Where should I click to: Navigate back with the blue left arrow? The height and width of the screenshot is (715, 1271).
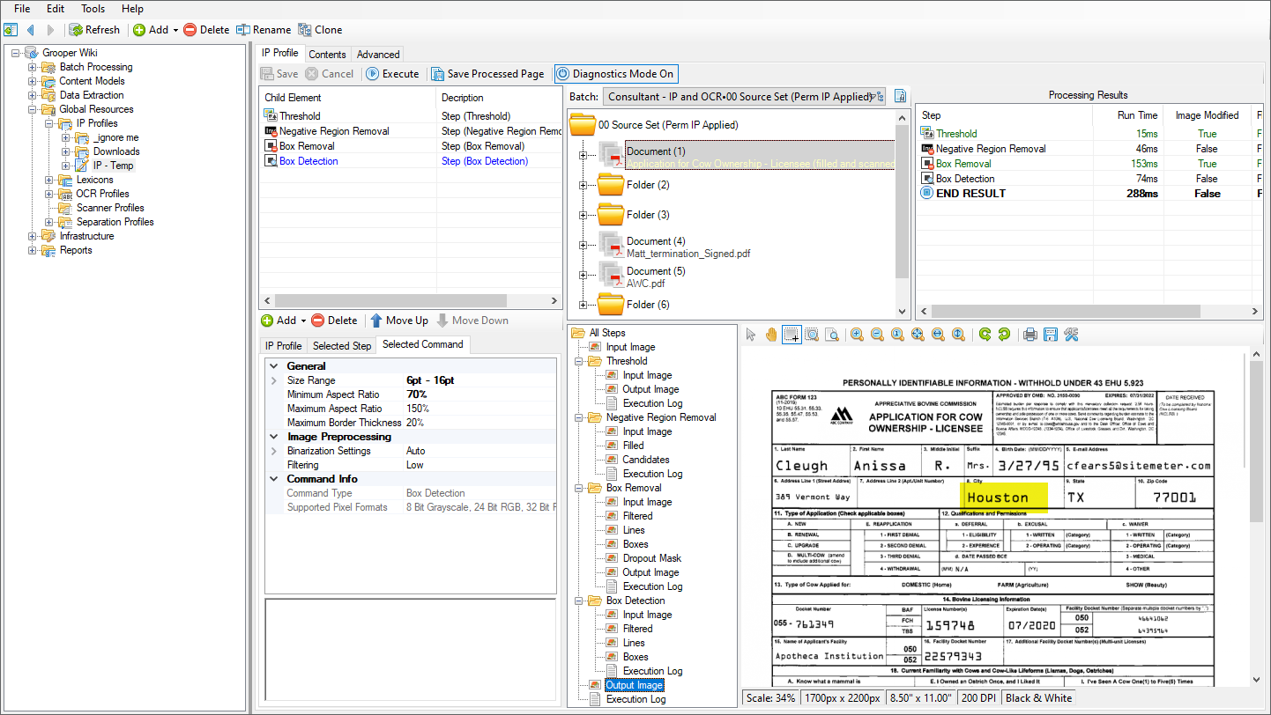tap(31, 30)
